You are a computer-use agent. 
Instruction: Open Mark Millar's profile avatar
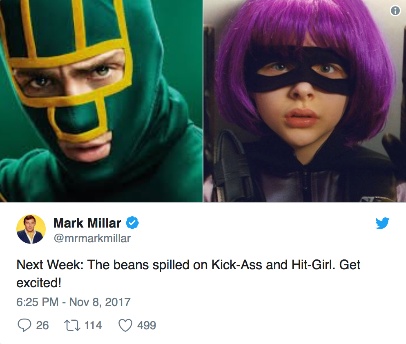pyautogui.click(x=31, y=229)
